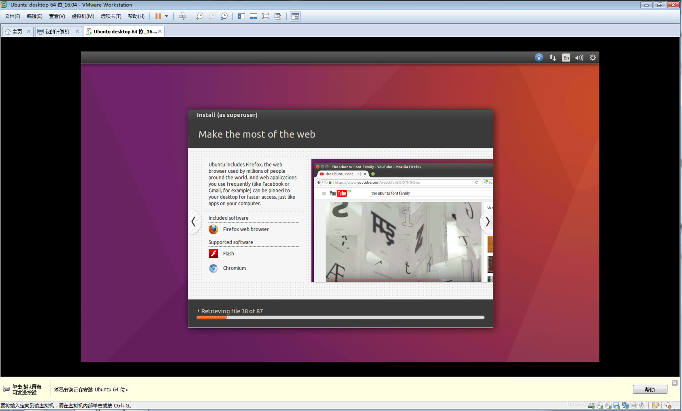This screenshot has height=411, width=682.
Task: Click the "Chromium" software label
Action: pyautogui.click(x=234, y=268)
